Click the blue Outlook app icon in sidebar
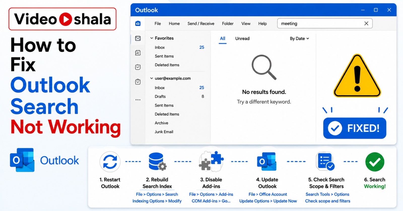This screenshot has width=403, height=211. coord(138,23)
